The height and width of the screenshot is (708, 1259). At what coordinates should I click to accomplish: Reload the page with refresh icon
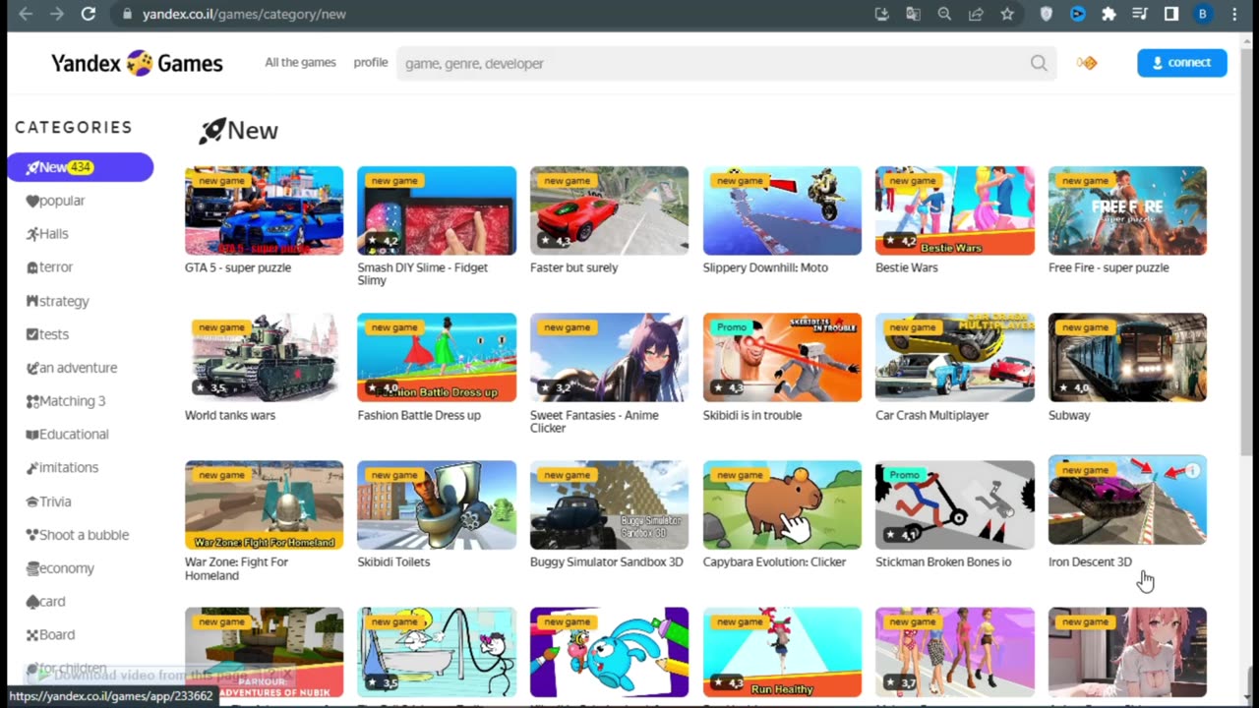click(x=89, y=14)
